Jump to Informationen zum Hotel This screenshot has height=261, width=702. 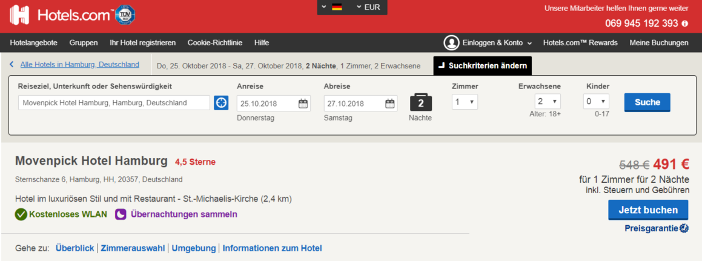coord(272,248)
